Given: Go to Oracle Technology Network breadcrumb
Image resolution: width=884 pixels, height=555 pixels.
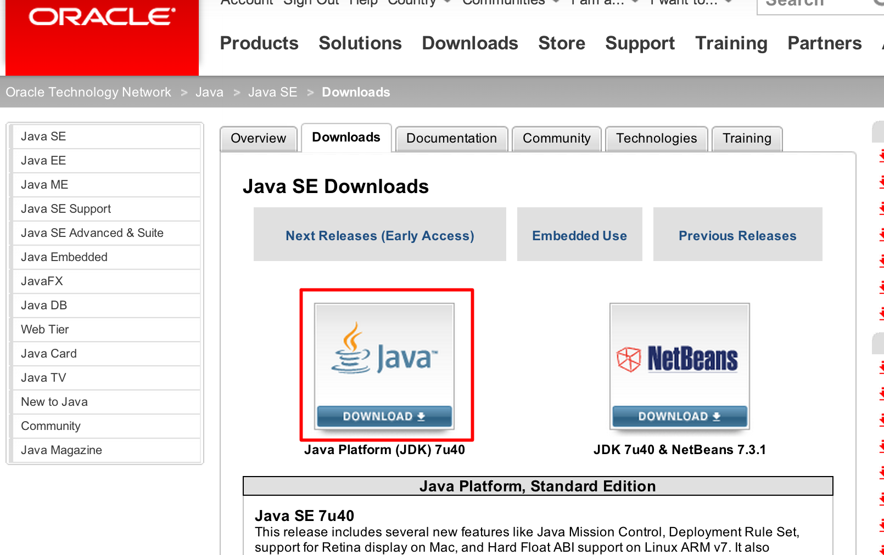Looking at the screenshot, I should coord(88,92).
